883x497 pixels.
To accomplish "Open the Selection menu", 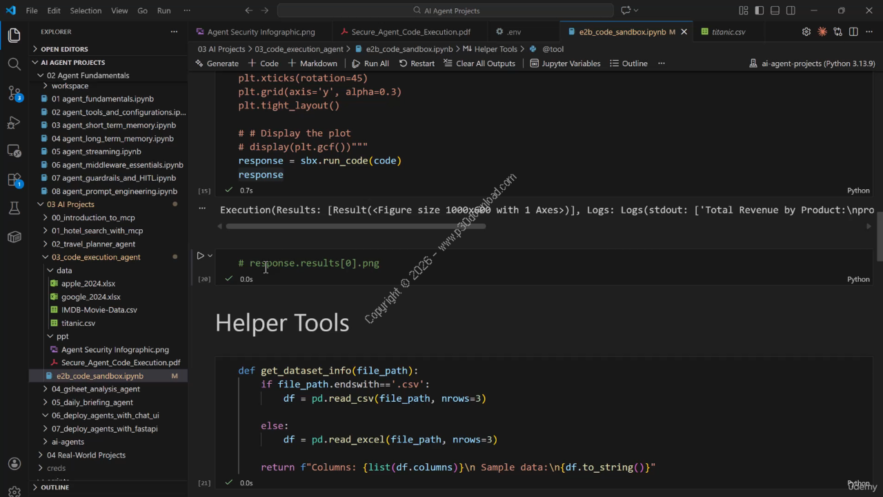I will (86, 10).
